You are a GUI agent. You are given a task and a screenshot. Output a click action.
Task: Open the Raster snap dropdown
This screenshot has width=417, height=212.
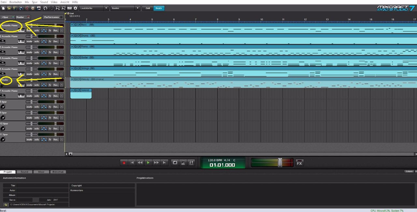pyautogui.click(x=125, y=8)
